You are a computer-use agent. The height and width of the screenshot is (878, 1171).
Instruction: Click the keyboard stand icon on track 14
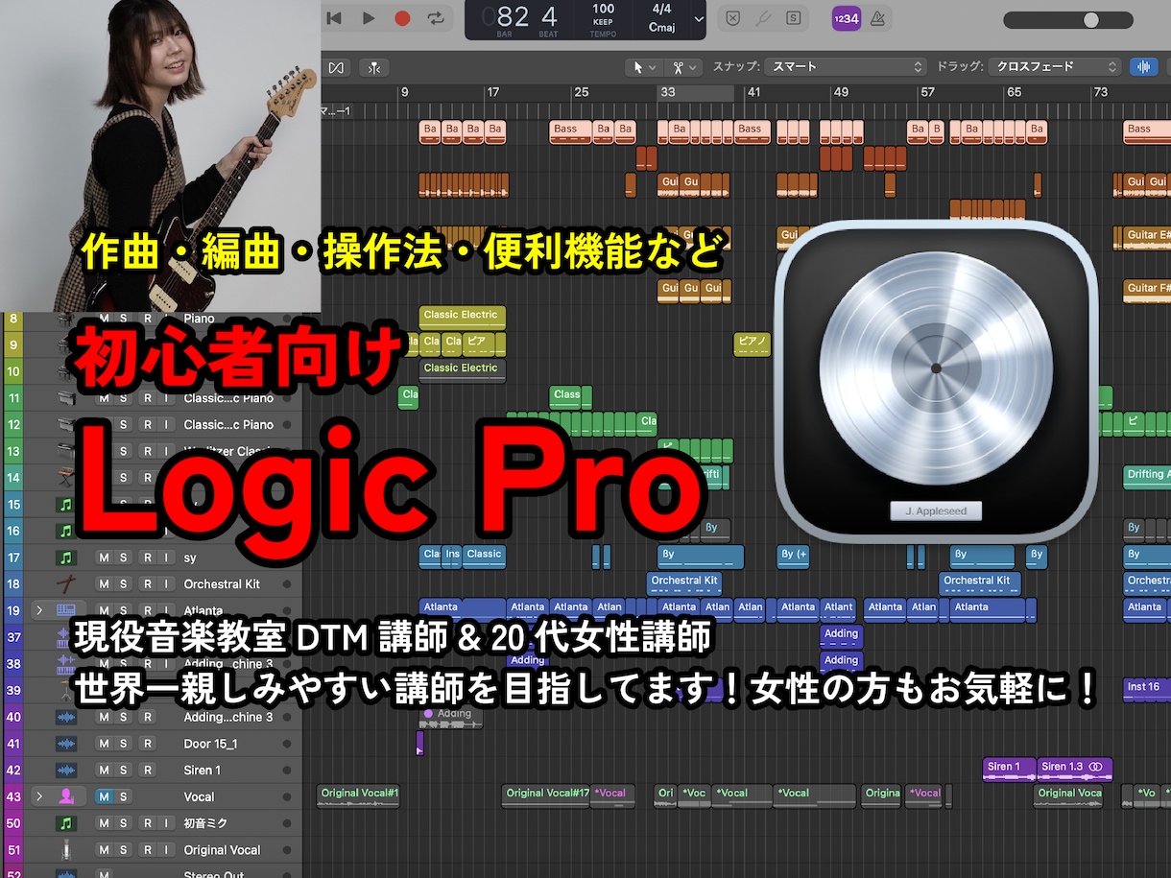pyautogui.click(x=66, y=477)
